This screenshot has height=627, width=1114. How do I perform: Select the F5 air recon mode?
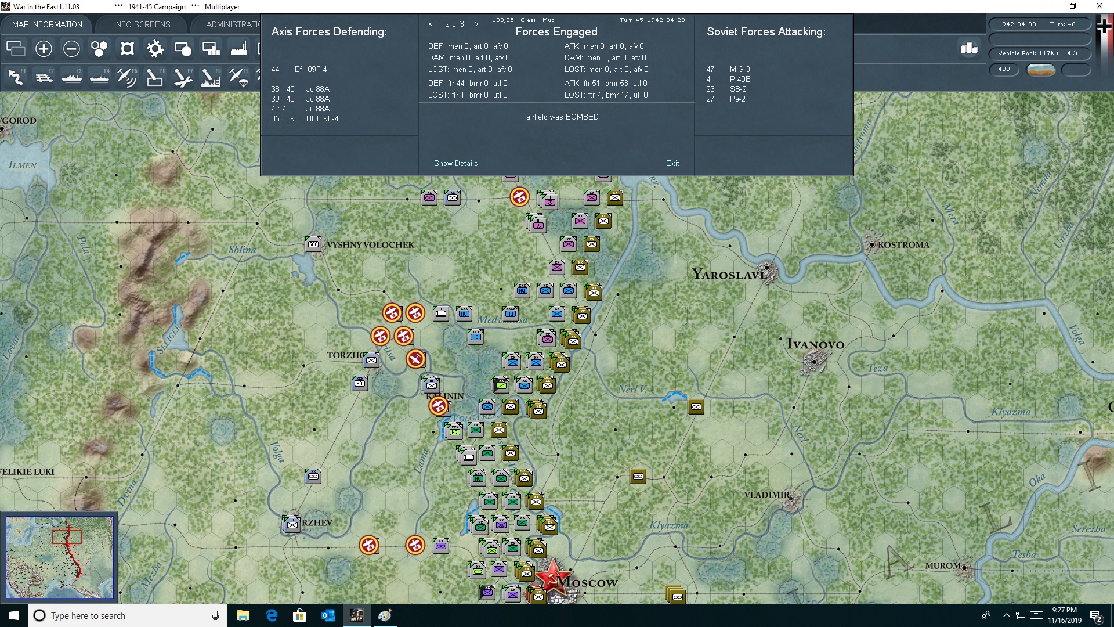pyautogui.click(x=127, y=77)
